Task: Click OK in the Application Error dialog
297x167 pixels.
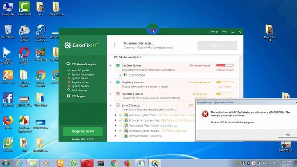Action: pos(288,135)
